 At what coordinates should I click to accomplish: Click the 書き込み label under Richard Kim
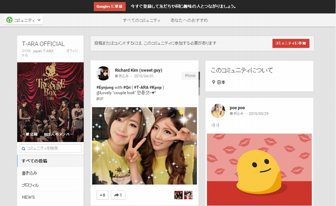pyautogui.click(x=121, y=76)
